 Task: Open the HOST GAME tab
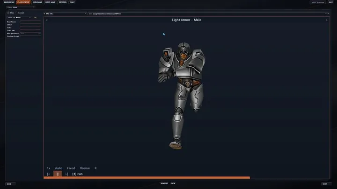(50, 2)
